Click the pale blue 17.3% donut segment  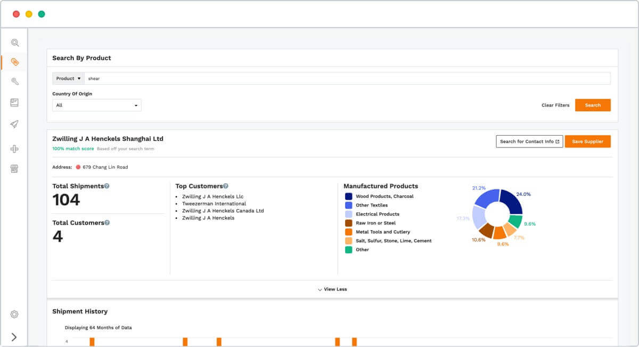(x=479, y=217)
